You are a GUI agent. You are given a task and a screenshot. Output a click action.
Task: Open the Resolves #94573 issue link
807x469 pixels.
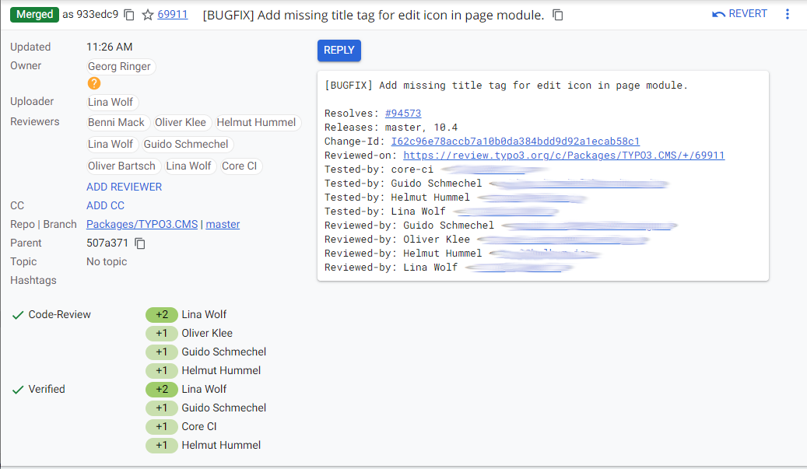pos(402,114)
